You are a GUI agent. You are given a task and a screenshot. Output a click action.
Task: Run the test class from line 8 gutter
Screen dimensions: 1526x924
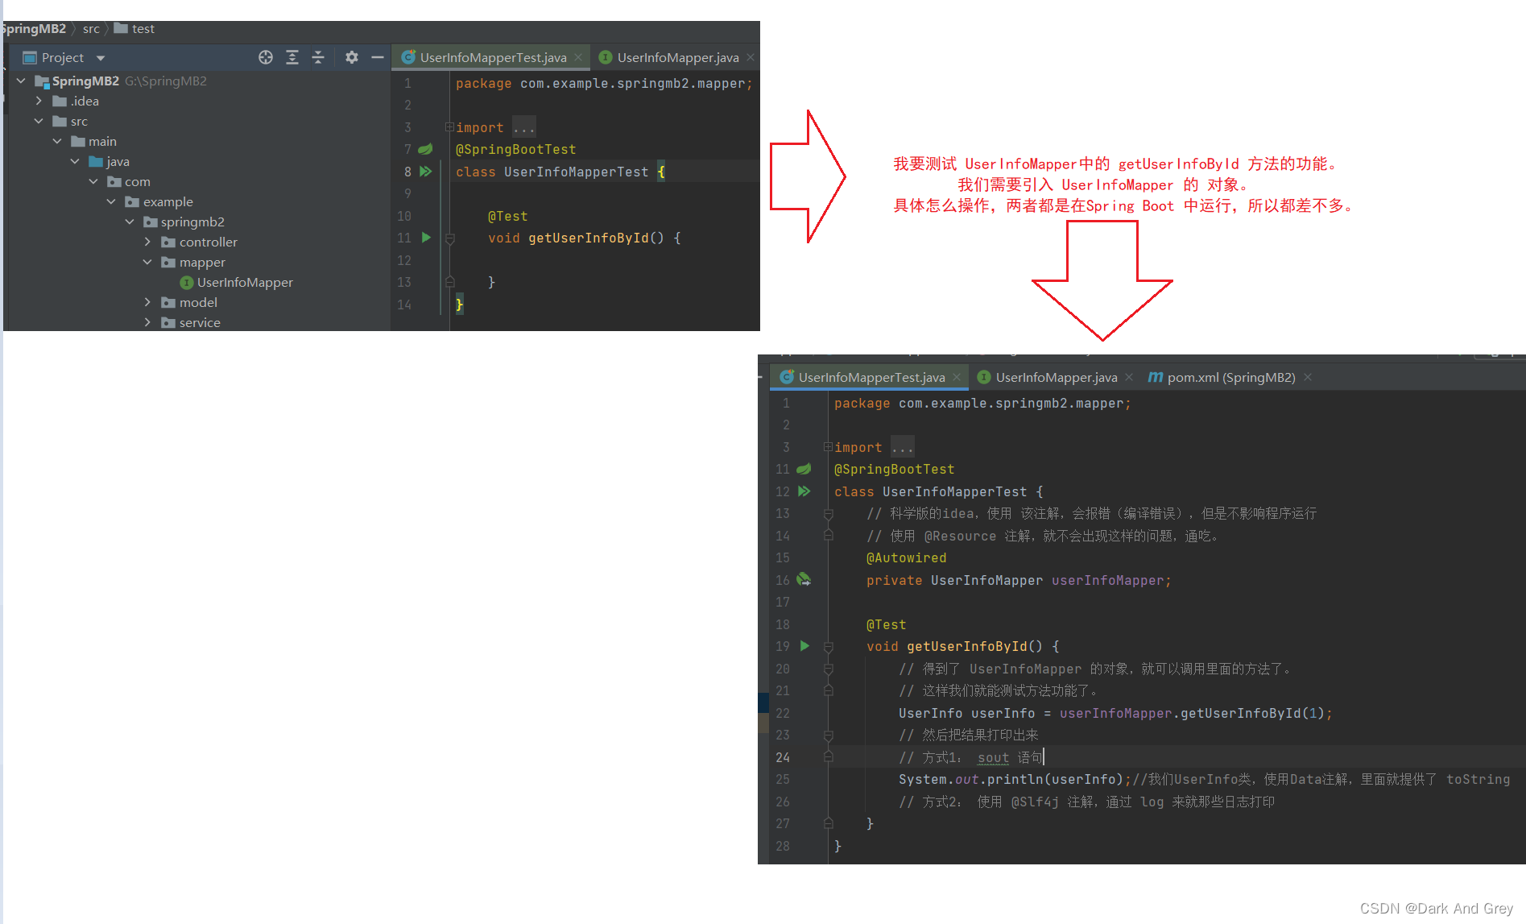click(426, 172)
